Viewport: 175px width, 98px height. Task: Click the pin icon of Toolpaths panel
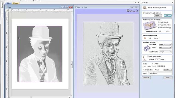pos(173,3)
